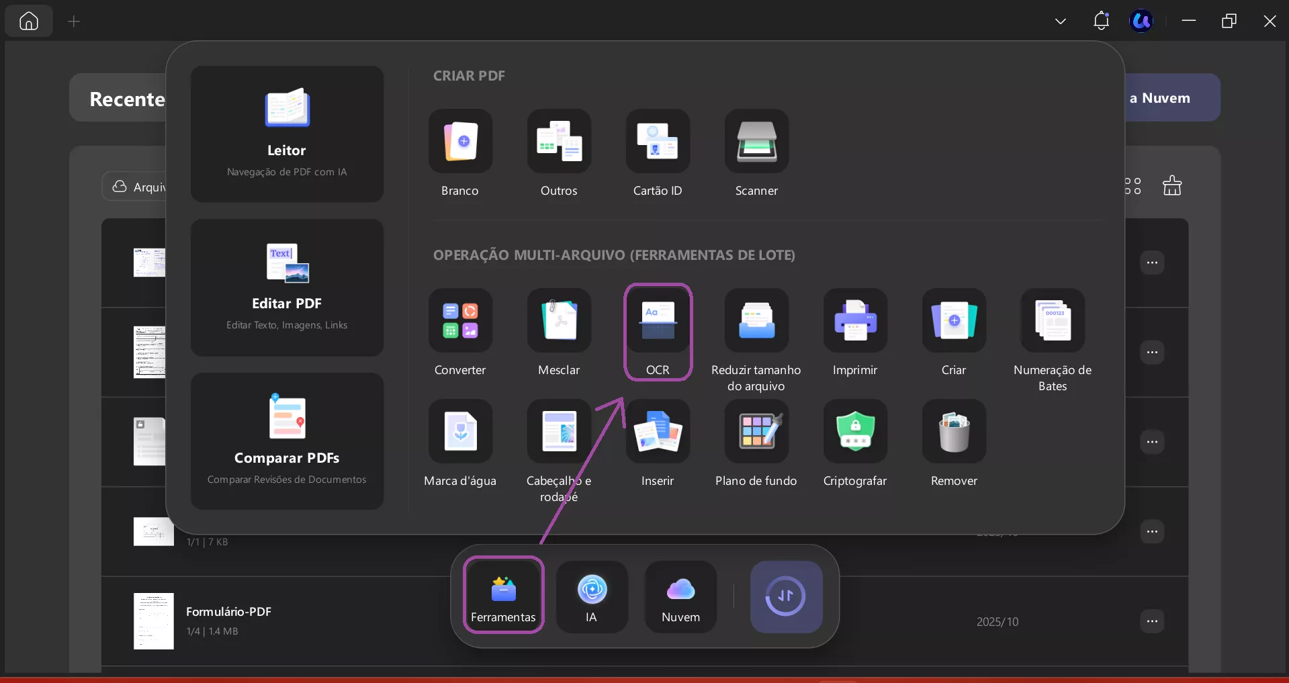Create PDF from Scanner
Viewport: 1289px width, 683px height.
[756, 154]
